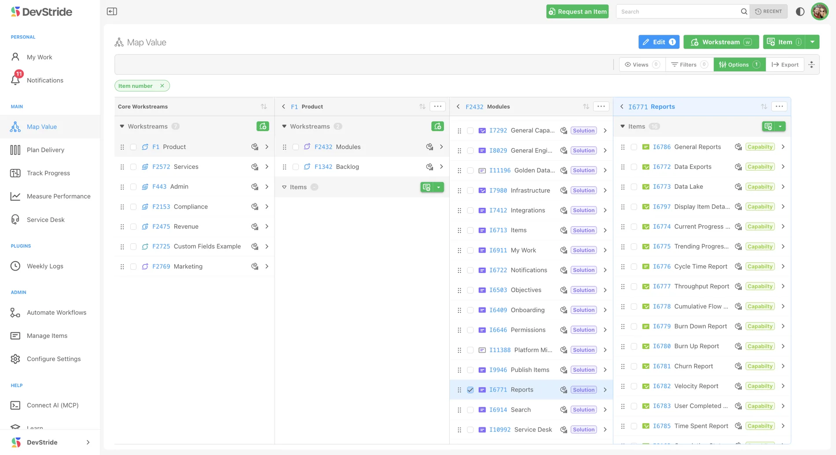Click the Edit button
This screenshot has height=455, width=836.
click(x=659, y=42)
